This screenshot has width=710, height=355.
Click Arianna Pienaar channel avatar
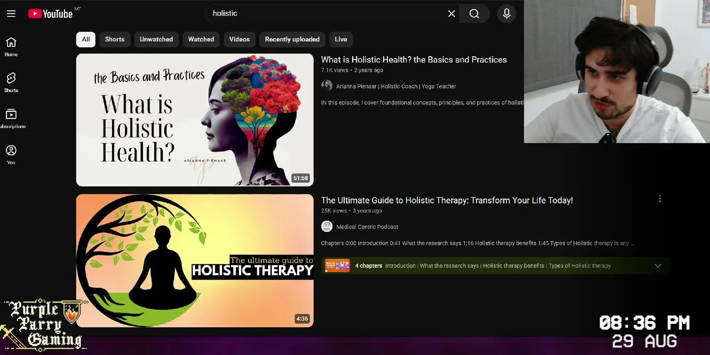coord(327,86)
